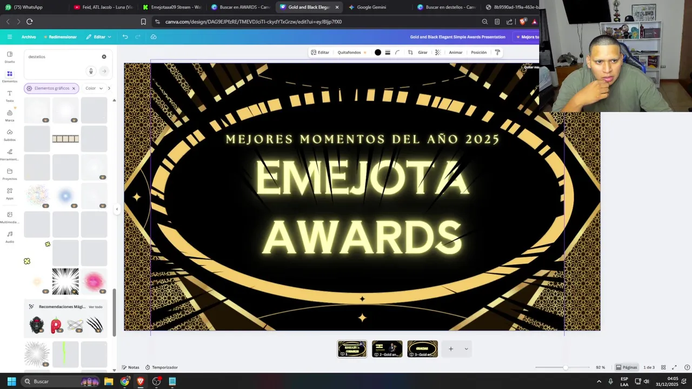Switch to the Feid, ATL Jacob tab
Image resolution: width=692 pixels, height=389 pixels.
click(x=103, y=7)
